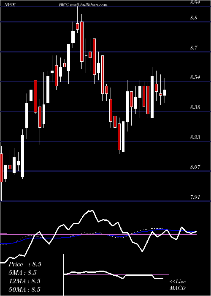
Task: Click the <<Live MACD label
Action: (x=178, y=285)
